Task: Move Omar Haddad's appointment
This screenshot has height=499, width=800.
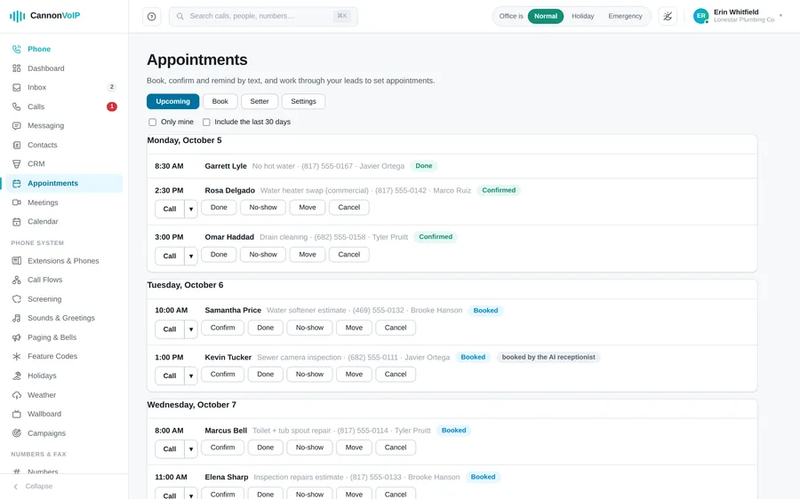Action: (x=308, y=254)
